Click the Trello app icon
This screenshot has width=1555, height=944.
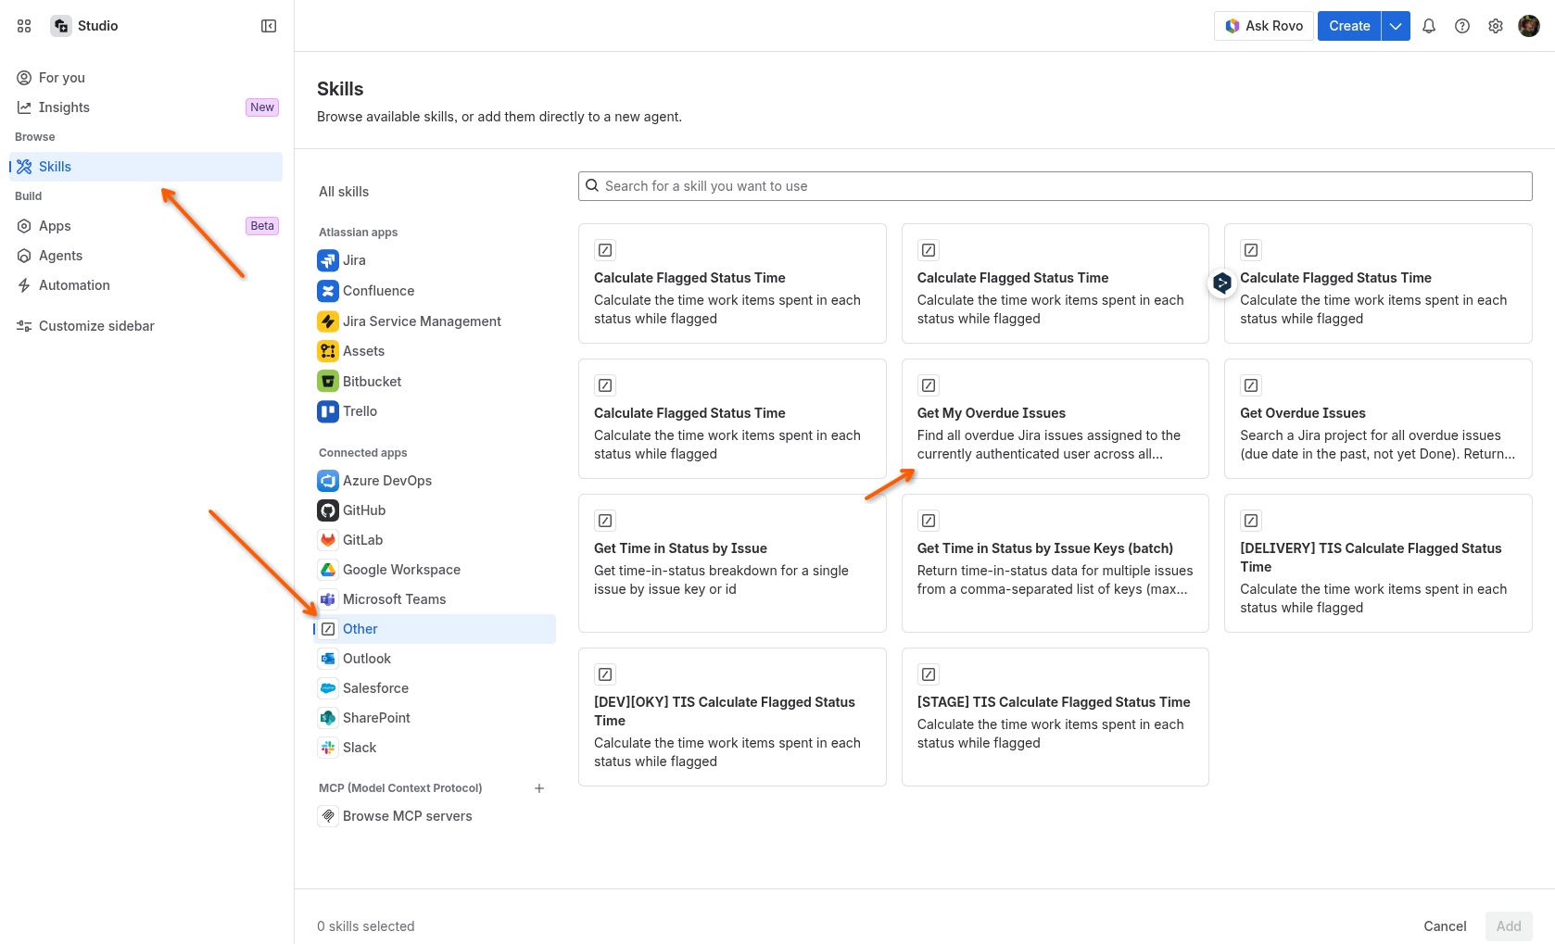point(328,411)
